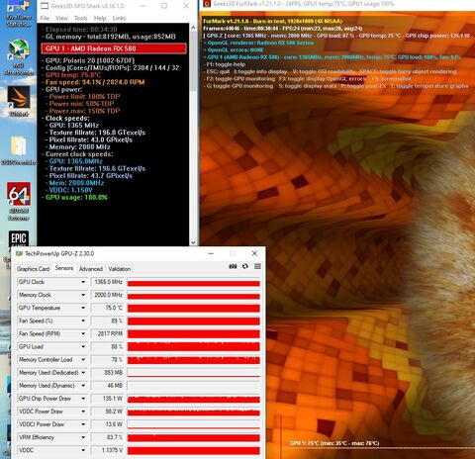Open Memory Controller Load sensor dropdown

(x=83, y=359)
